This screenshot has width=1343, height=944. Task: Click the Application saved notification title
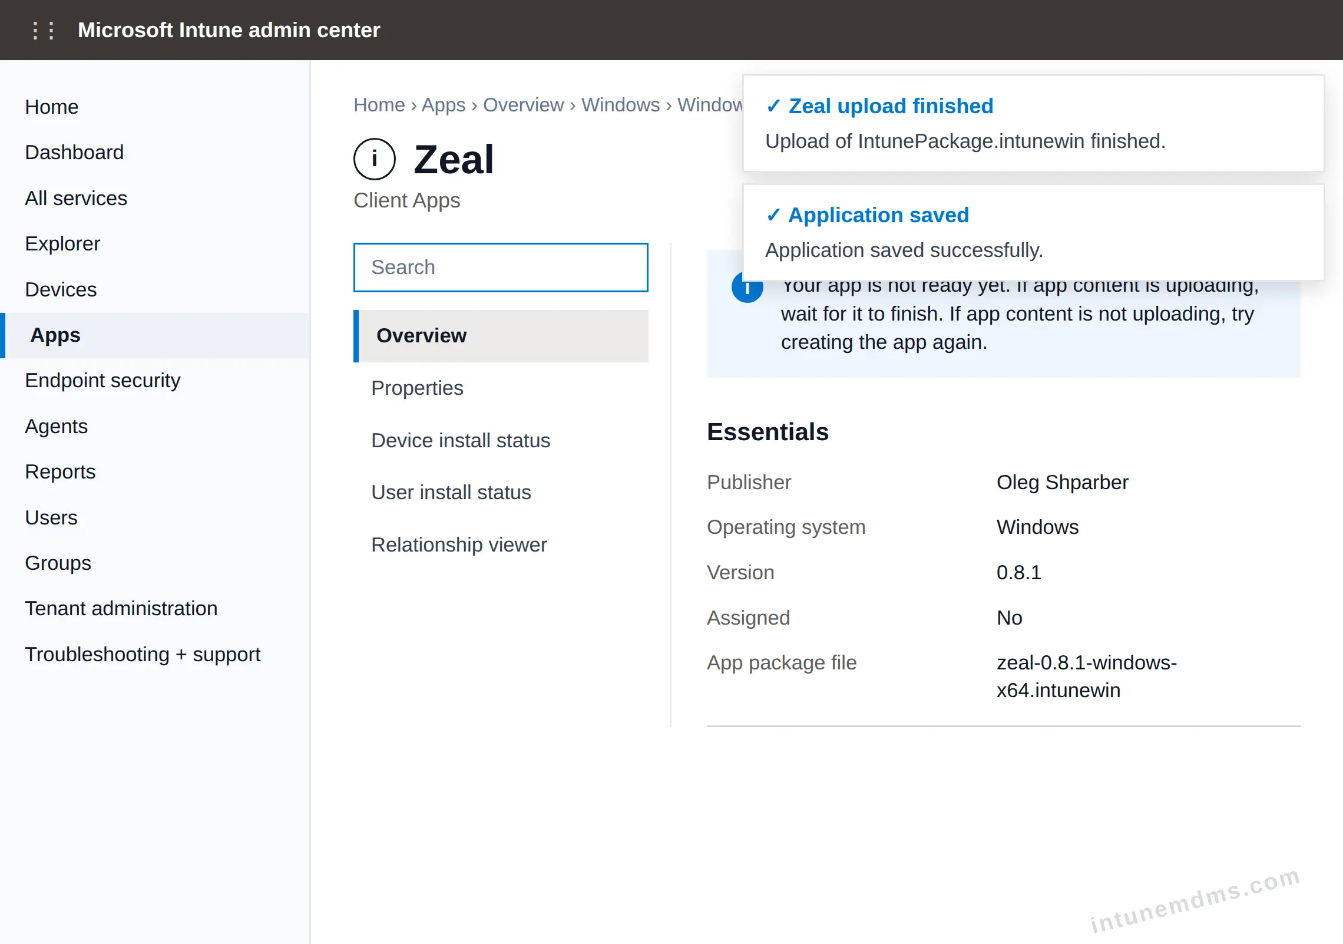pos(879,215)
